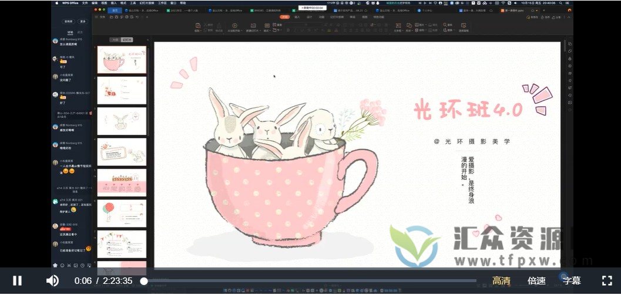Open the 形状 shapes dropdown
621x295 pixels.
pos(409,27)
